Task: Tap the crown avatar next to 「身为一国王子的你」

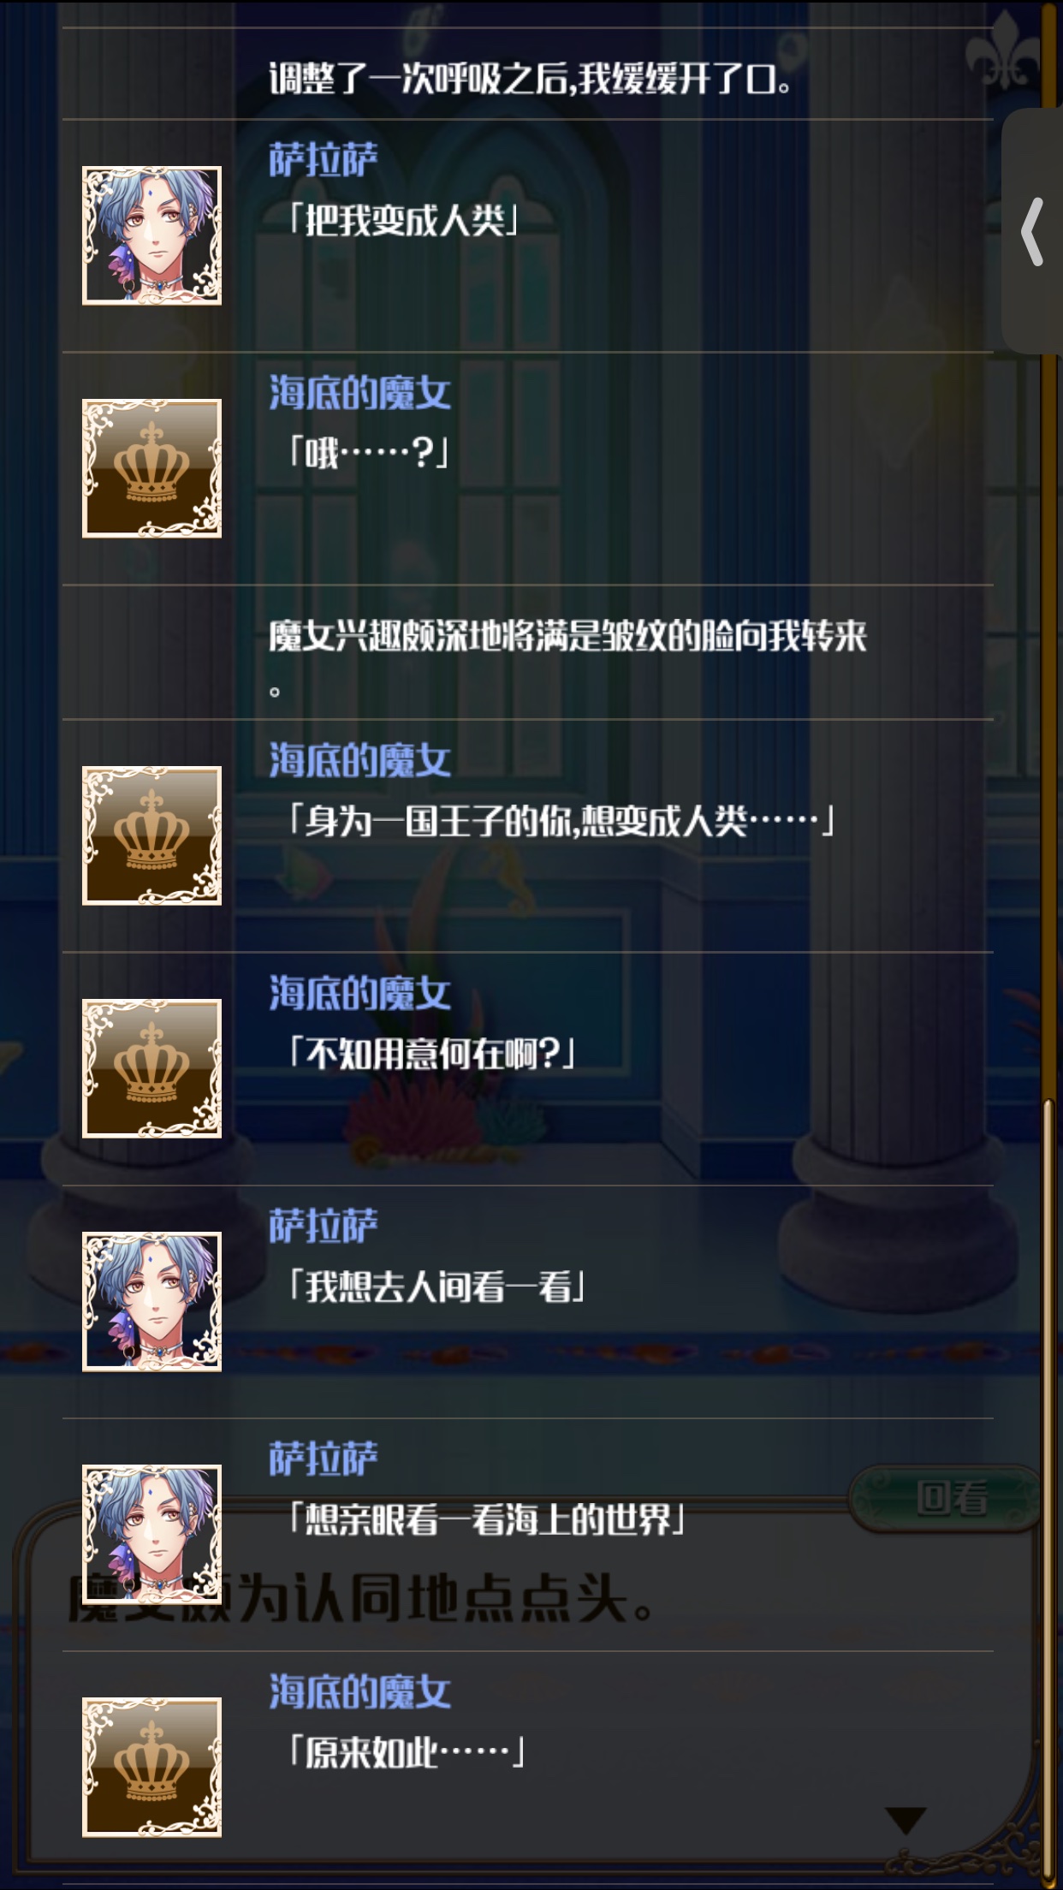Action: tap(151, 835)
